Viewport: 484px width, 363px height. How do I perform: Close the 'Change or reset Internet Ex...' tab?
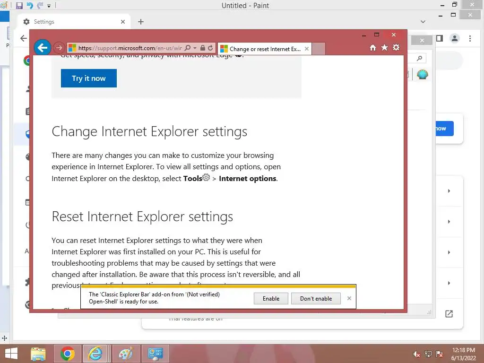(x=306, y=49)
